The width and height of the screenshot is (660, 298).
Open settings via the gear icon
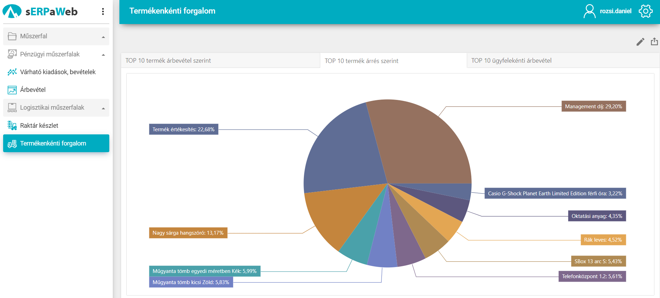(645, 11)
